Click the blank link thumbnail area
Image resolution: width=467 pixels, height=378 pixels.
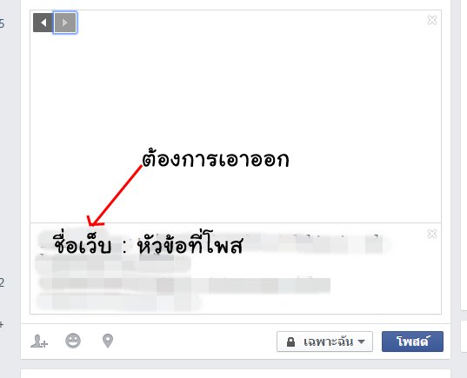[x=236, y=116]
